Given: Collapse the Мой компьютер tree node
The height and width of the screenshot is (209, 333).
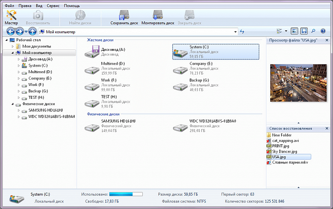Looking at the screenshot, I should [12, 53].
